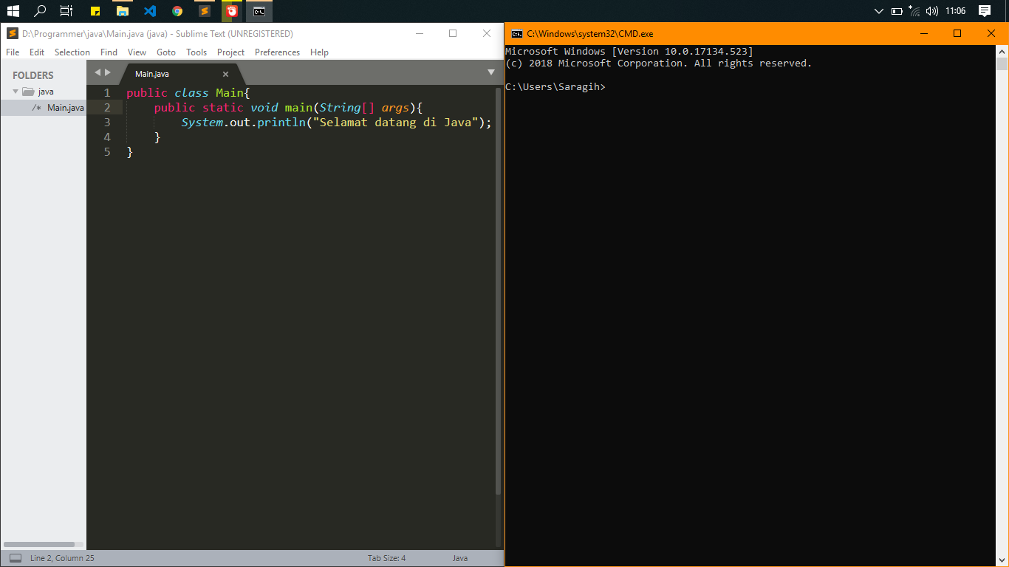Click the sidebar horizontal scrollbar
The image size is (1009, 567).
pos(39,545)
